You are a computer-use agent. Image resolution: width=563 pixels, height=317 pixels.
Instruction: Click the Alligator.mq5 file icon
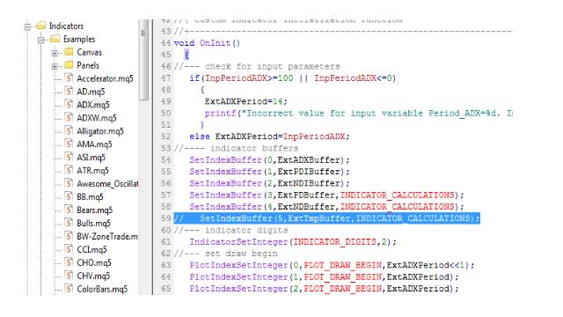pos(69,130)
